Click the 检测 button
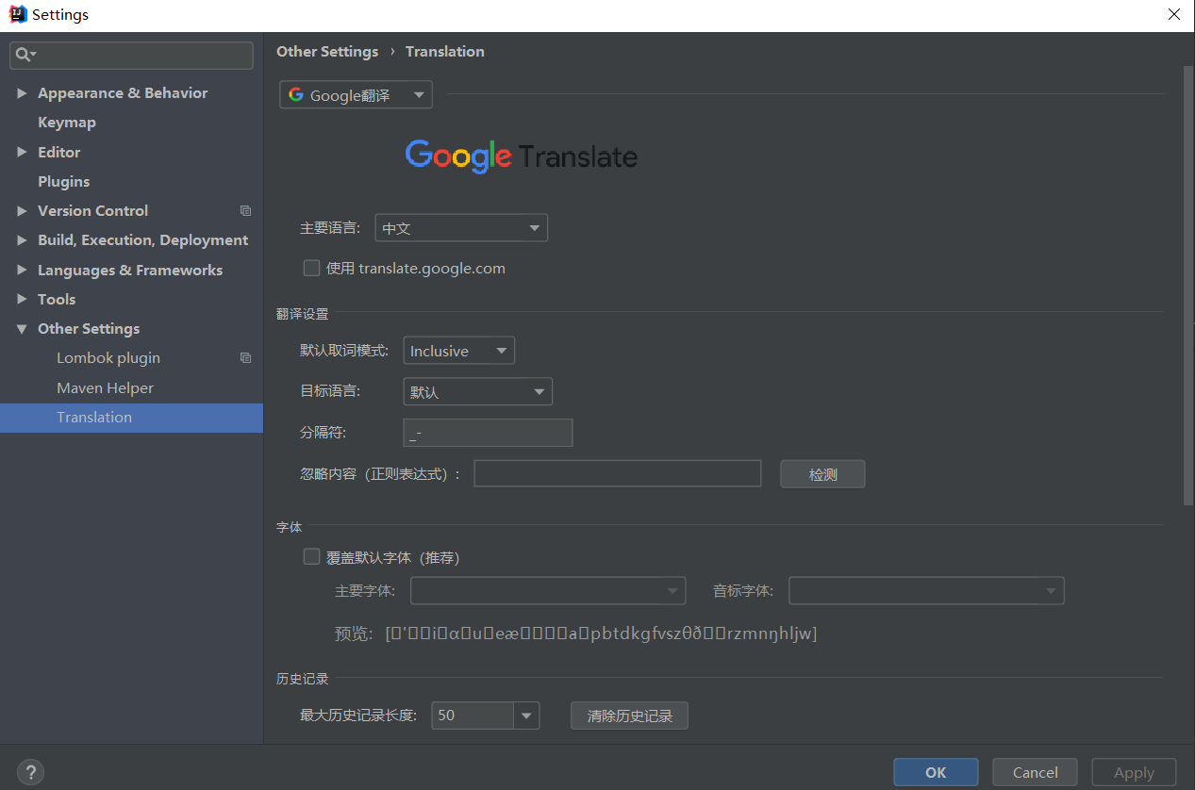The width and height of the screenshot is (1195, 790). click(822, 474)
